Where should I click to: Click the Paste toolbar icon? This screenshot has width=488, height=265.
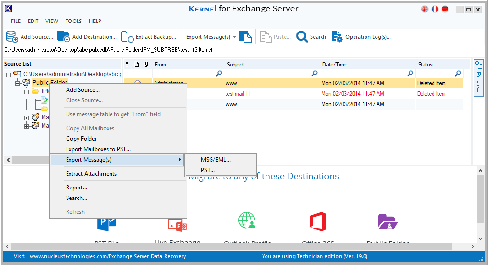(x=266, y=37)
